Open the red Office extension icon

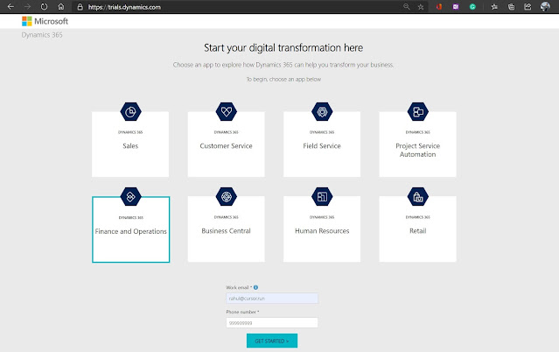click(x=439, y=7)
